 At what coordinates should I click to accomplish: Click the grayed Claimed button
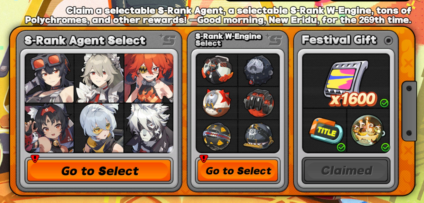click(x=346, y=171)
